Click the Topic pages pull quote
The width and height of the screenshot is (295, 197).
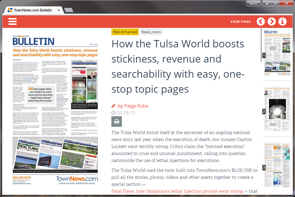click(x=41, y=95)
